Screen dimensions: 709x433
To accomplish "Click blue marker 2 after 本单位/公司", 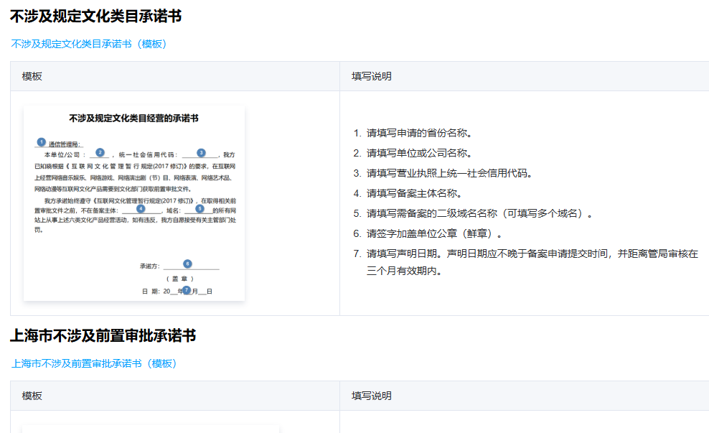I will click(x=100, y=152).
